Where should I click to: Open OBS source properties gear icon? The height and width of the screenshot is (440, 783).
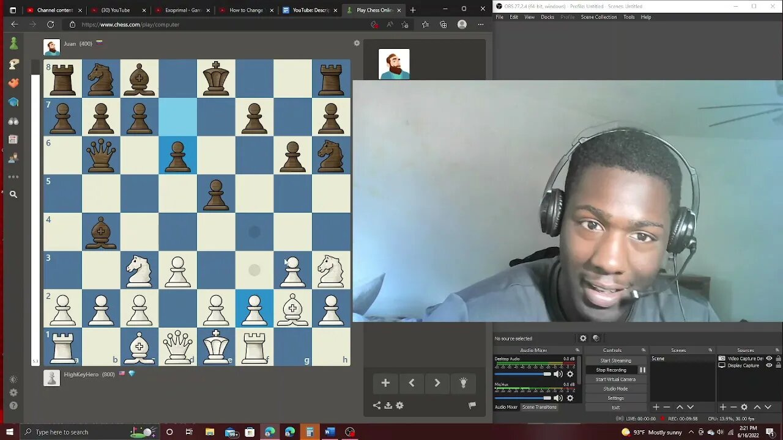[x=583, y=338]
